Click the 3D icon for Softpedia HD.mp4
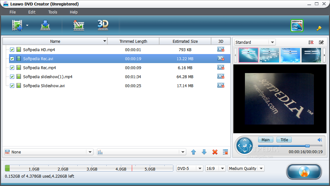The height and width of the screenshot is (186, 330). coord(221,49)
